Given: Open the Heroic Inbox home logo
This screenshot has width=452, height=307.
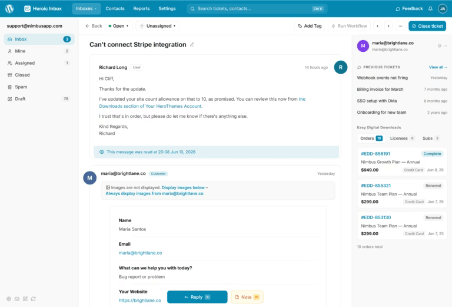Looking at the screenshot, I should [43, 9].
